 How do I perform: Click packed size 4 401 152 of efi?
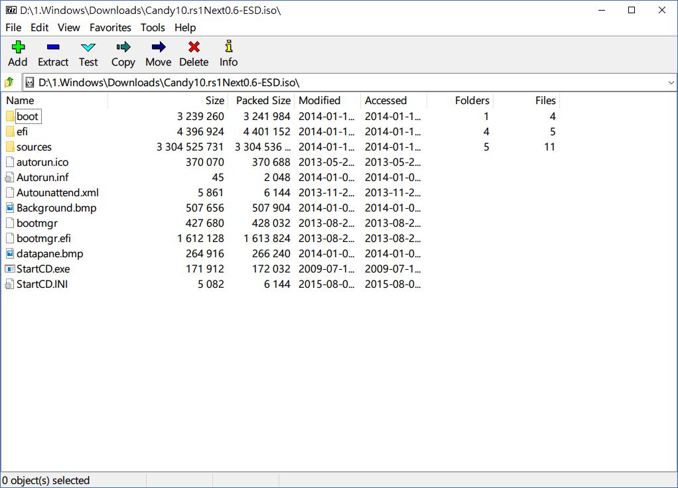pyautogui.click(x=267, y=131)
